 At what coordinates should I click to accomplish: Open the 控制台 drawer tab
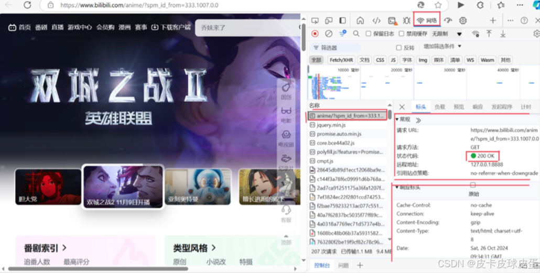click(322, 266)
